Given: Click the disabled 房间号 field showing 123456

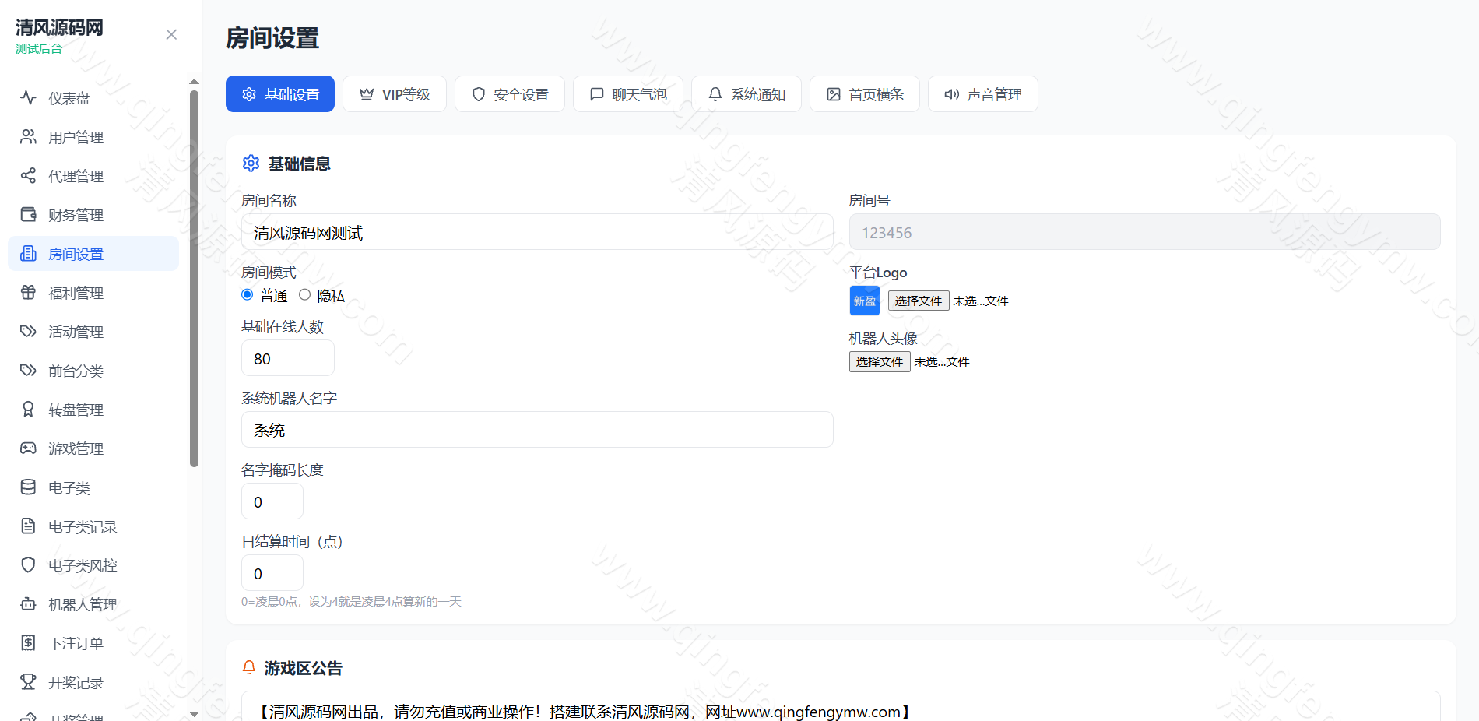Looking at the screenshot, I should tap(1145, 232).
